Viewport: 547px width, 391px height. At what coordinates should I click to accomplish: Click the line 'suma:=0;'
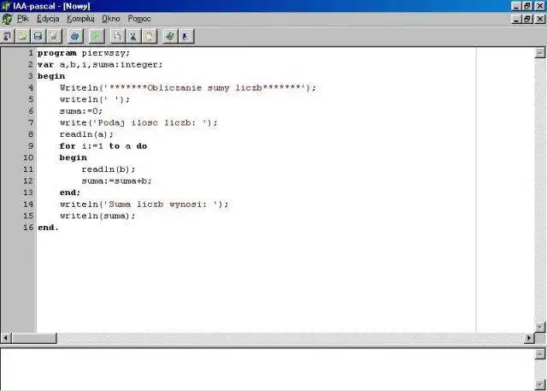[81, 111]
